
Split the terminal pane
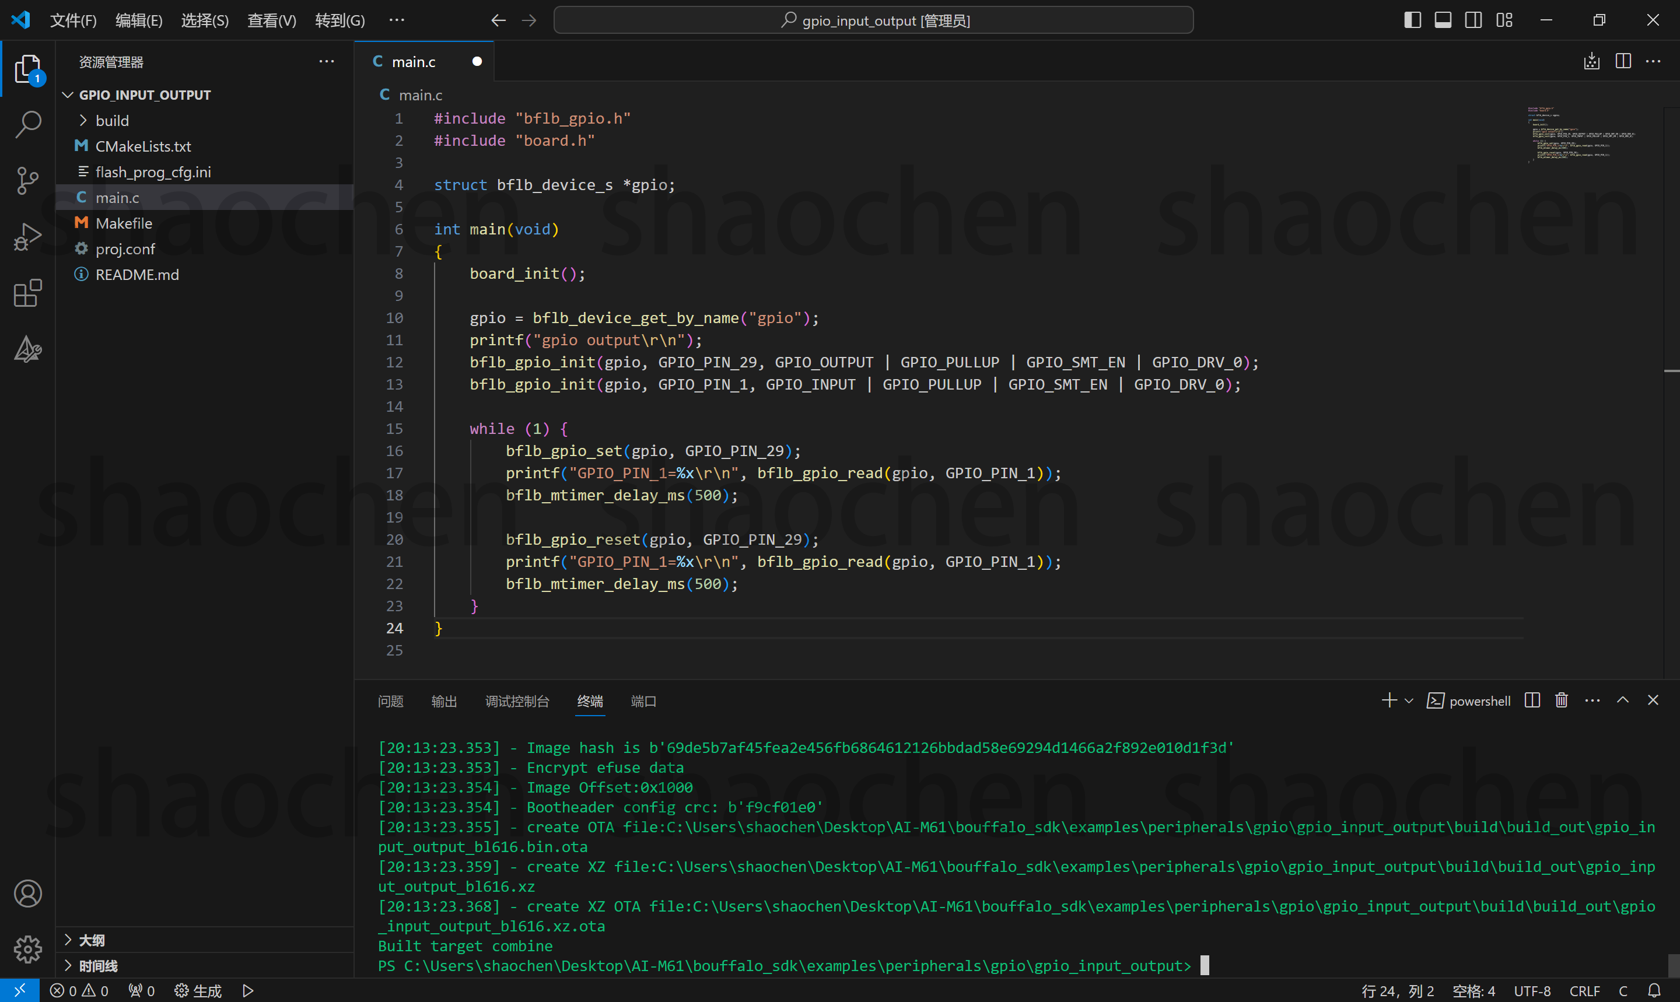tap(1532, 700)
